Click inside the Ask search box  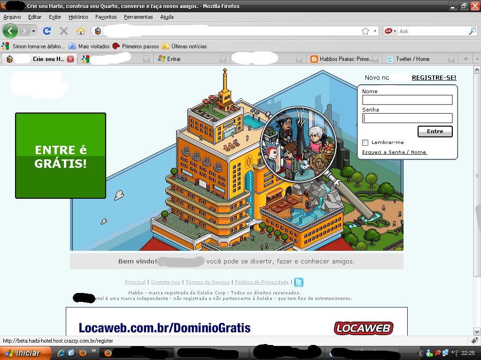tap(433, 31)
